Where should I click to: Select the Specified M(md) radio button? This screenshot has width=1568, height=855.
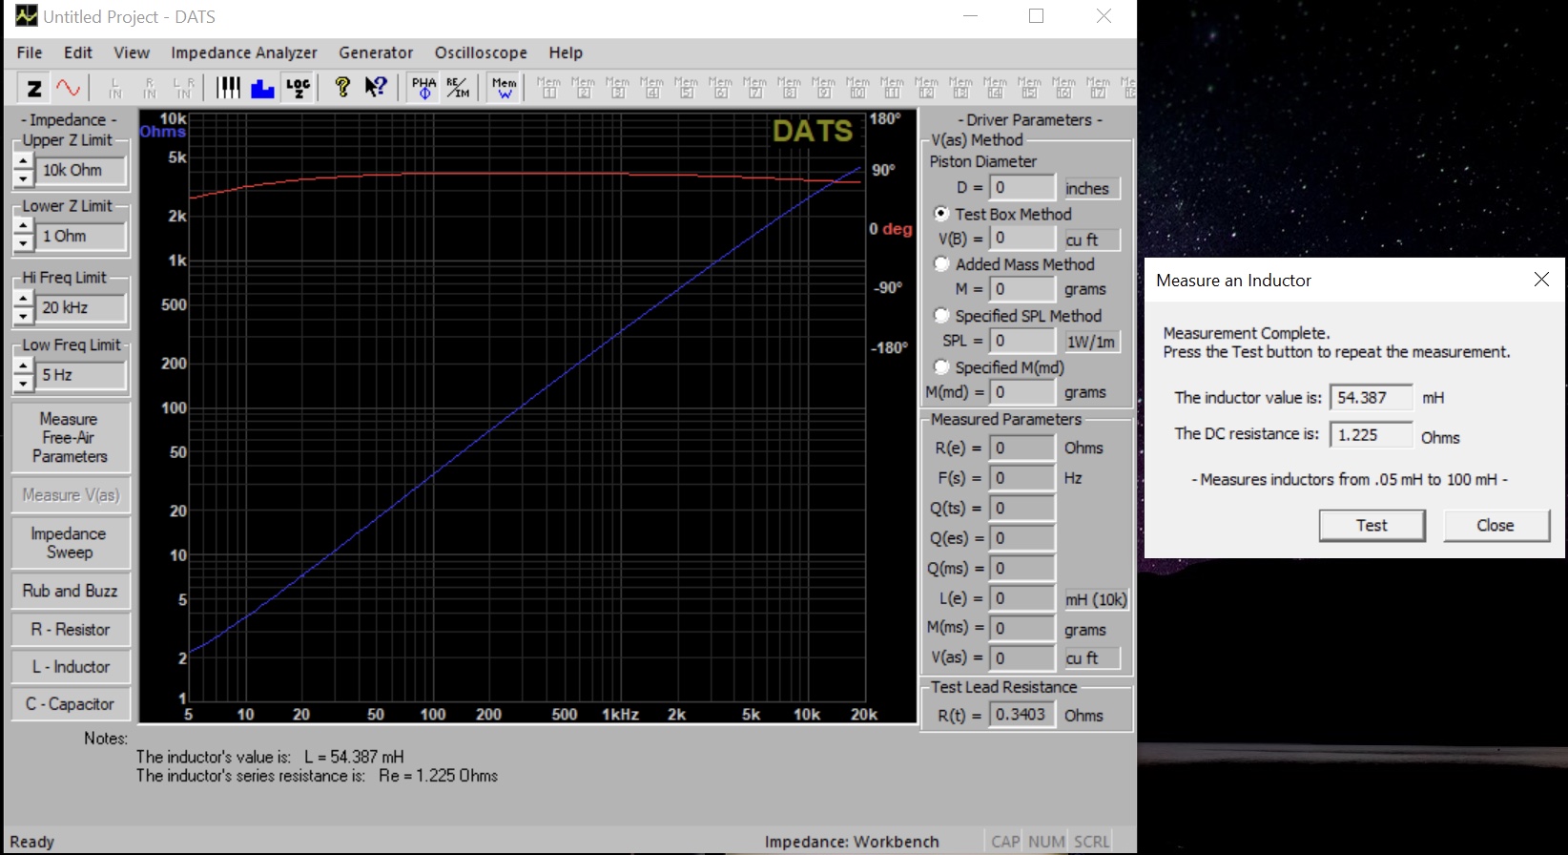(x=941, y=366)
